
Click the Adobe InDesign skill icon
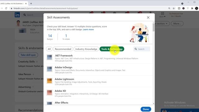tap(49, 69)
